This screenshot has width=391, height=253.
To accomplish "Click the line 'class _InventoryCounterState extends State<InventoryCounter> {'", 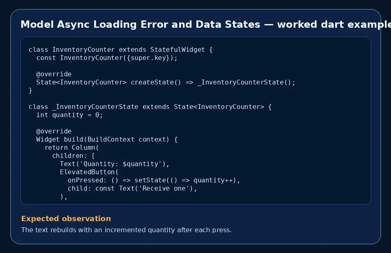I will tap(150, 107).
